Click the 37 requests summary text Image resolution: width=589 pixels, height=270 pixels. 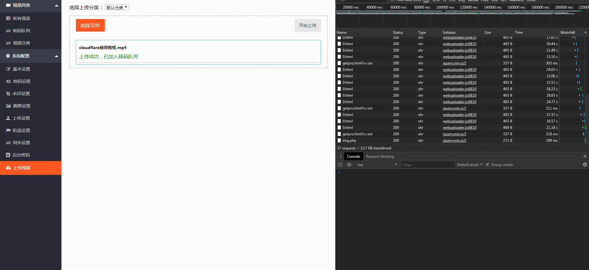[x=346, y=148]
